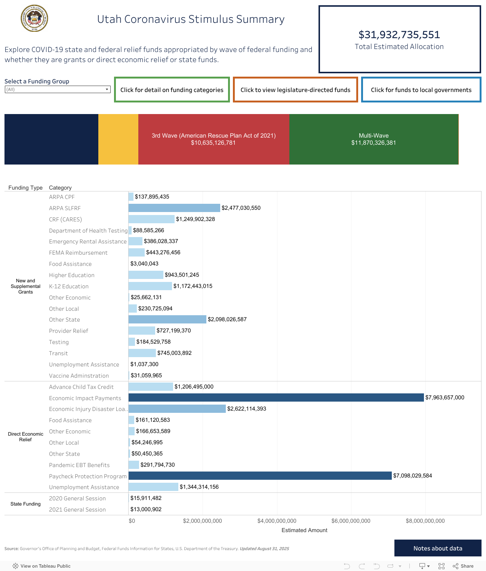Click the Share button
486x571 pixels.
pyautogui.click(x=463, y=566)
